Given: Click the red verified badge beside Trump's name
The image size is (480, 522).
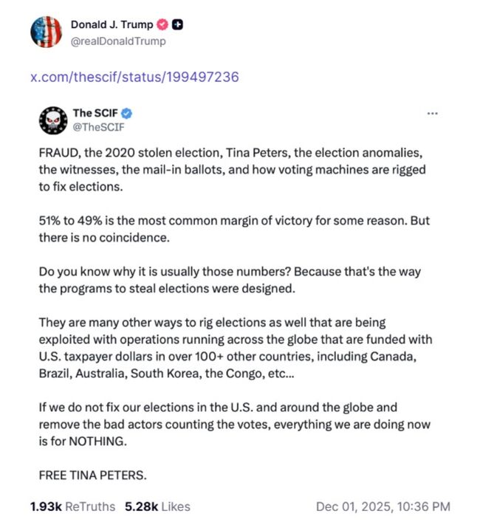Looking at the screenshot, I should click(164, 24).
